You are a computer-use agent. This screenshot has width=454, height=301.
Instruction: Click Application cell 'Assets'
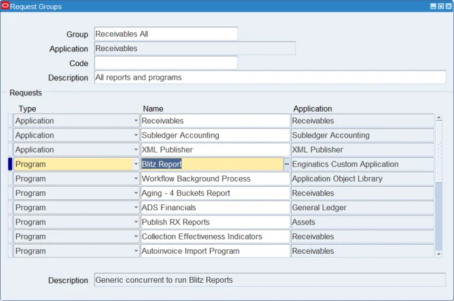[x=363, y=223]
